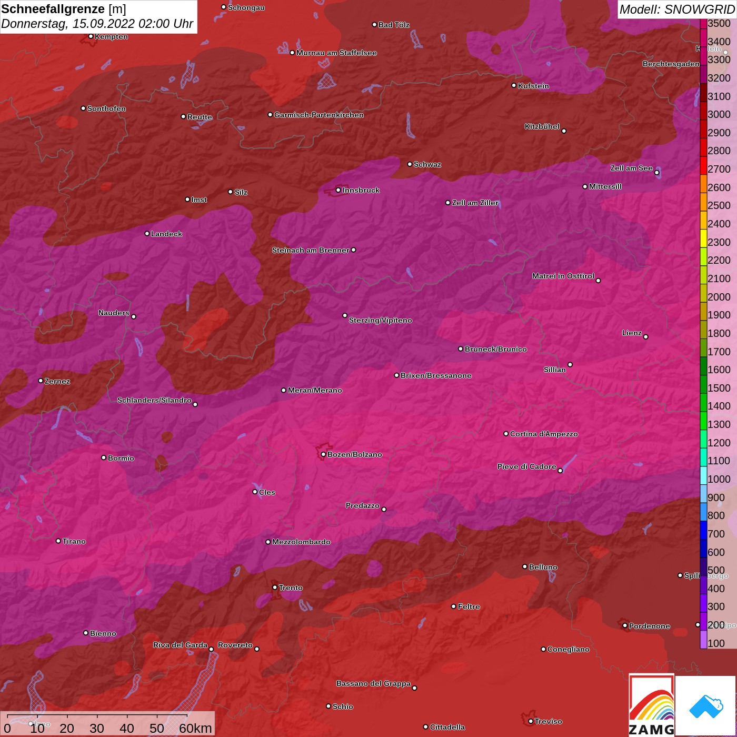The height and width of the screenshot is (737, 737).
Task: Click the Modell: SNOWGRID label
Action: [677, 9]
